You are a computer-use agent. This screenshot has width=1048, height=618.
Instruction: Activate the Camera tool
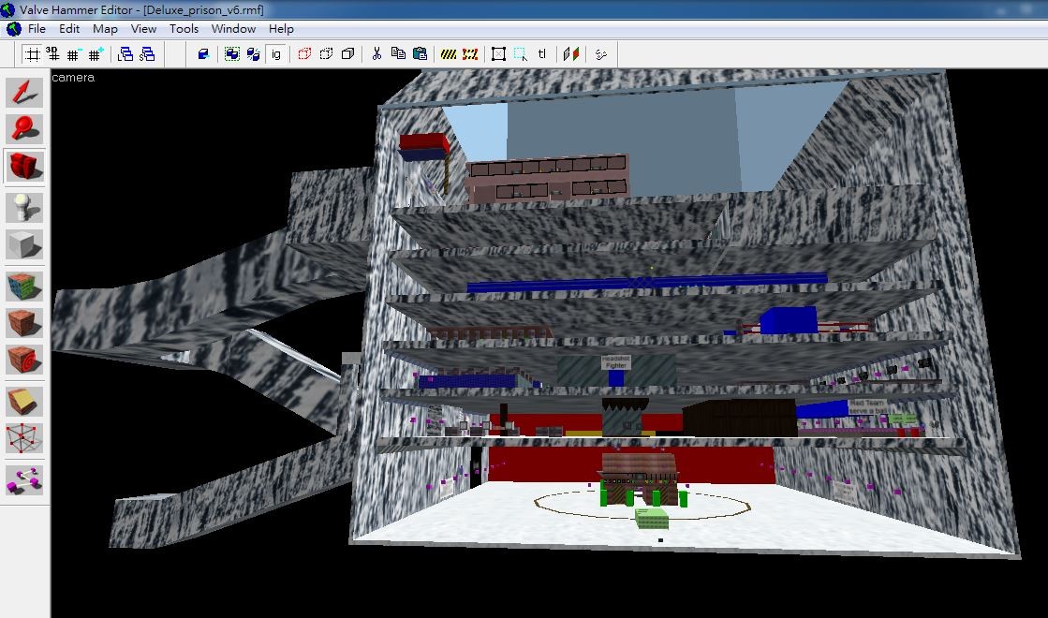[24, 166]
